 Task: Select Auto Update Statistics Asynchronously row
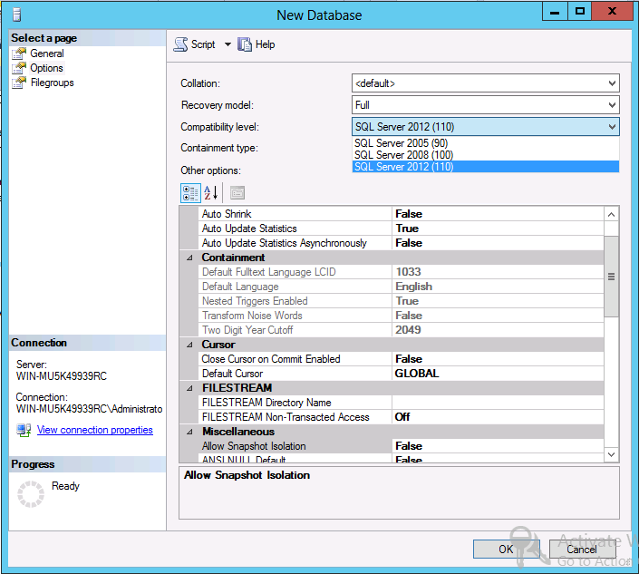coord(401,243)
